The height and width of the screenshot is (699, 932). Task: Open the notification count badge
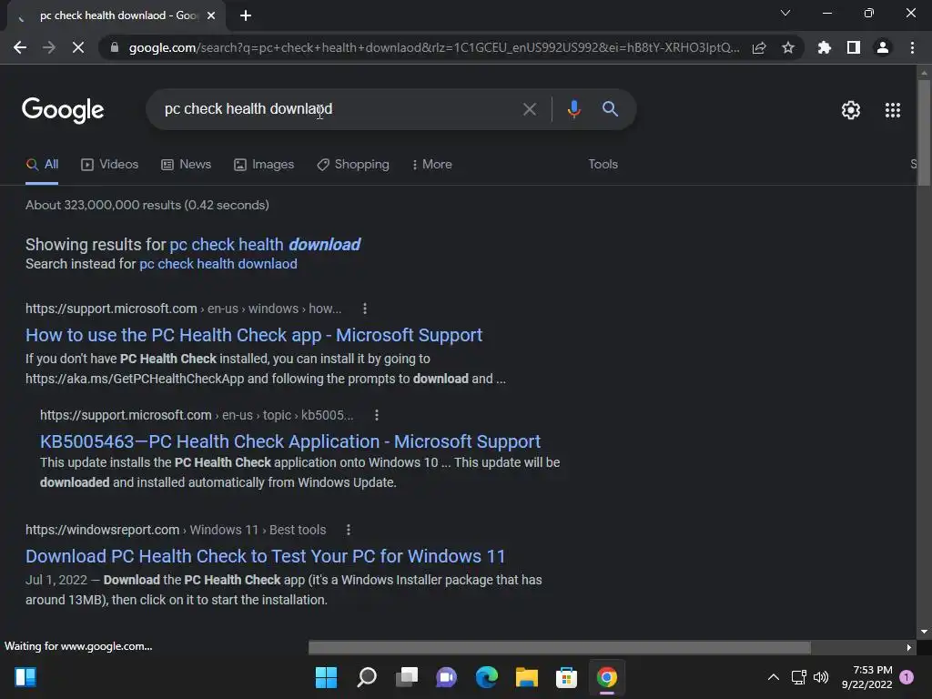point(907,677)
